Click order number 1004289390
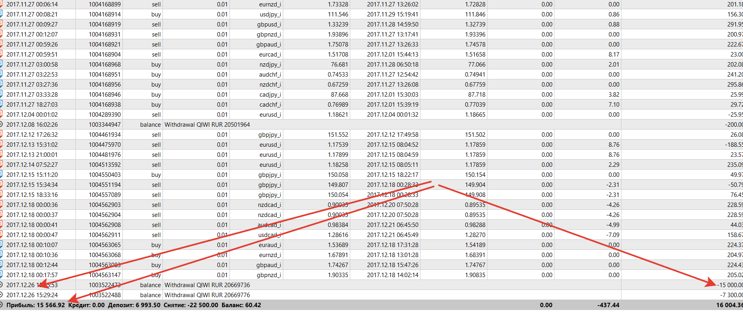Screen dimensions: 743x316 [x=105, y=114]
